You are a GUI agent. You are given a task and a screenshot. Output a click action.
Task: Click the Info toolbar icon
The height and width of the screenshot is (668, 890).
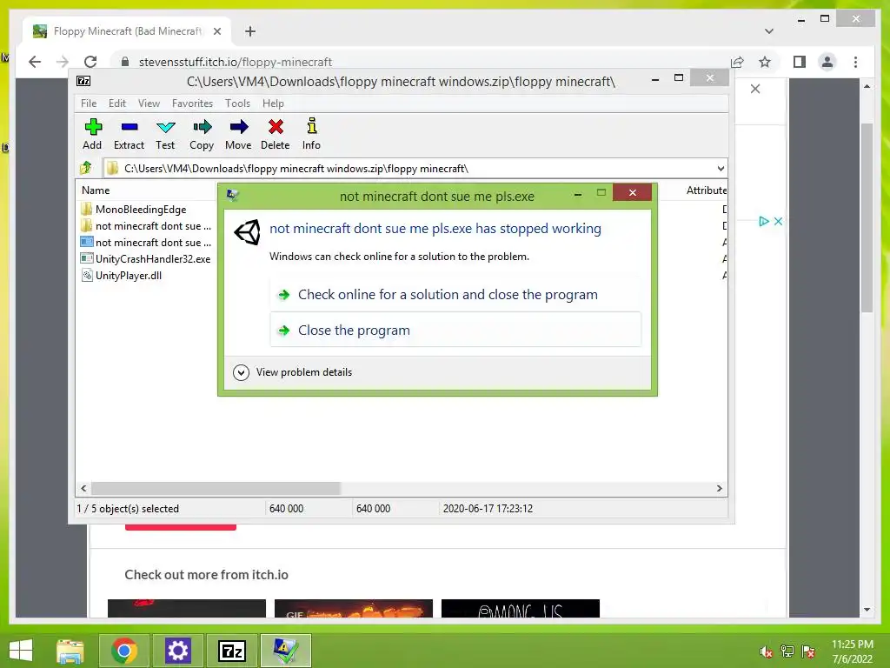pyautogui.click(x=311, y=134)
